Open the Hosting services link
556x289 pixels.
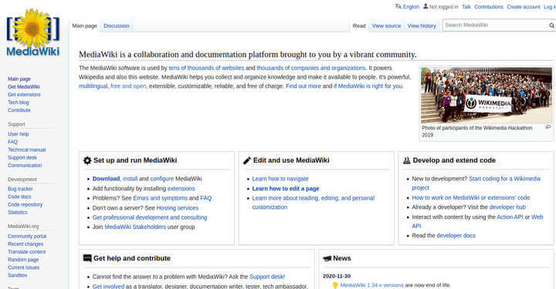click(178, 208)
